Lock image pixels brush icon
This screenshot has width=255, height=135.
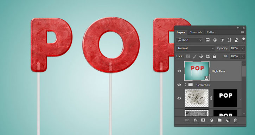point(195,57)
